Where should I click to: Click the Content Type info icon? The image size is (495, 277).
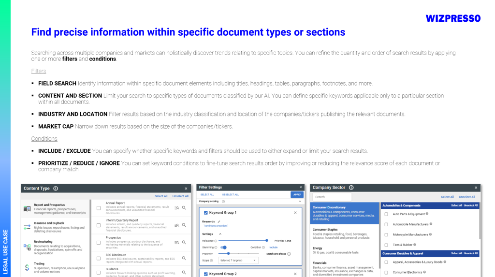pyautogui.click(x=56, y=189)
